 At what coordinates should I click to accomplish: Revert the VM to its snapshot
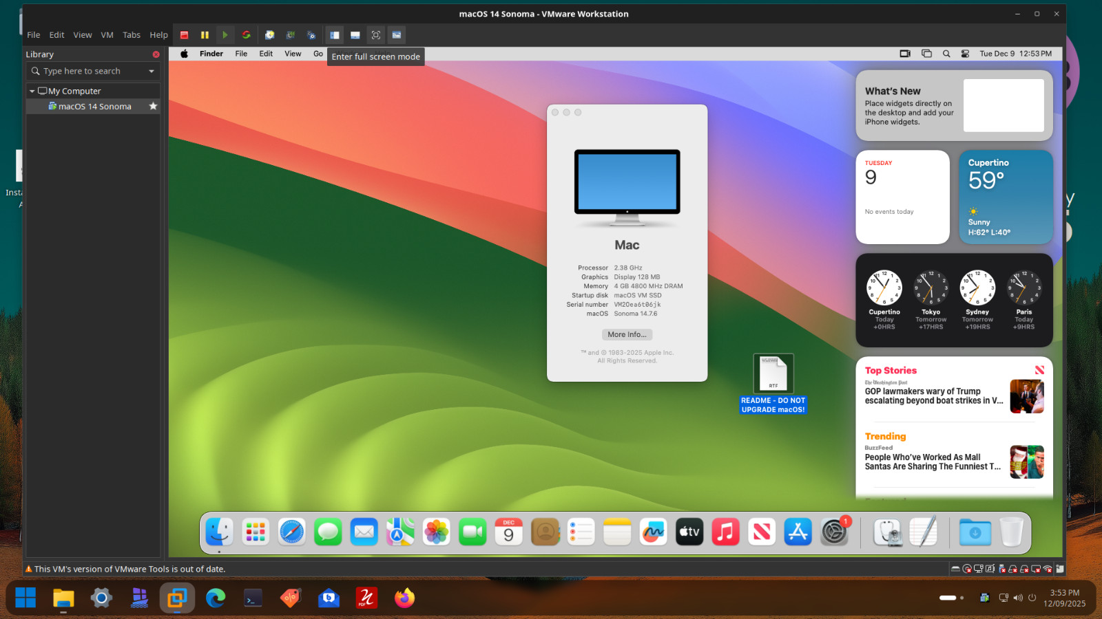291,35
